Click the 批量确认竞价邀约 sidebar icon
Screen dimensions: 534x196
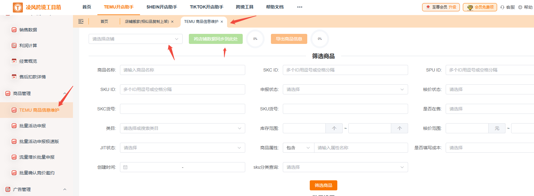pos(14,173)
